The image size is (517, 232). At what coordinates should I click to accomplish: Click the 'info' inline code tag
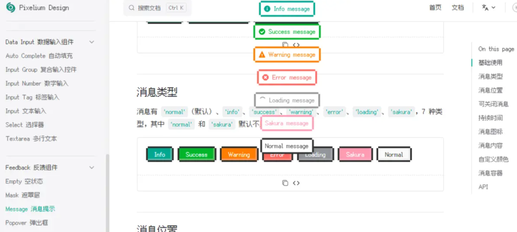pyautogui.click(x=232, y=112)
